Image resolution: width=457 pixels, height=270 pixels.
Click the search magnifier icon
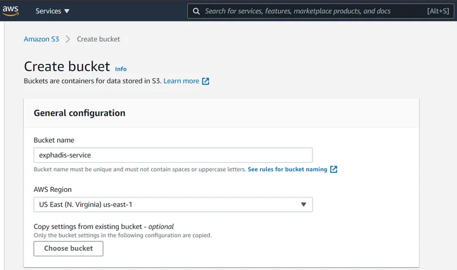click(x=197, y=11)
